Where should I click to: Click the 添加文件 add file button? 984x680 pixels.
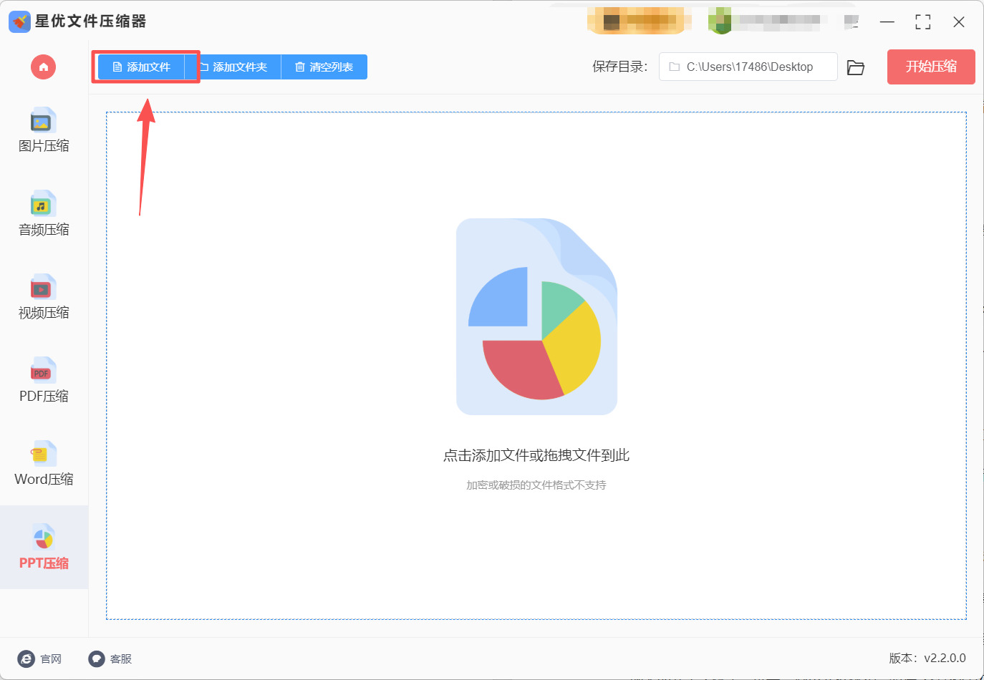point(142,67)
